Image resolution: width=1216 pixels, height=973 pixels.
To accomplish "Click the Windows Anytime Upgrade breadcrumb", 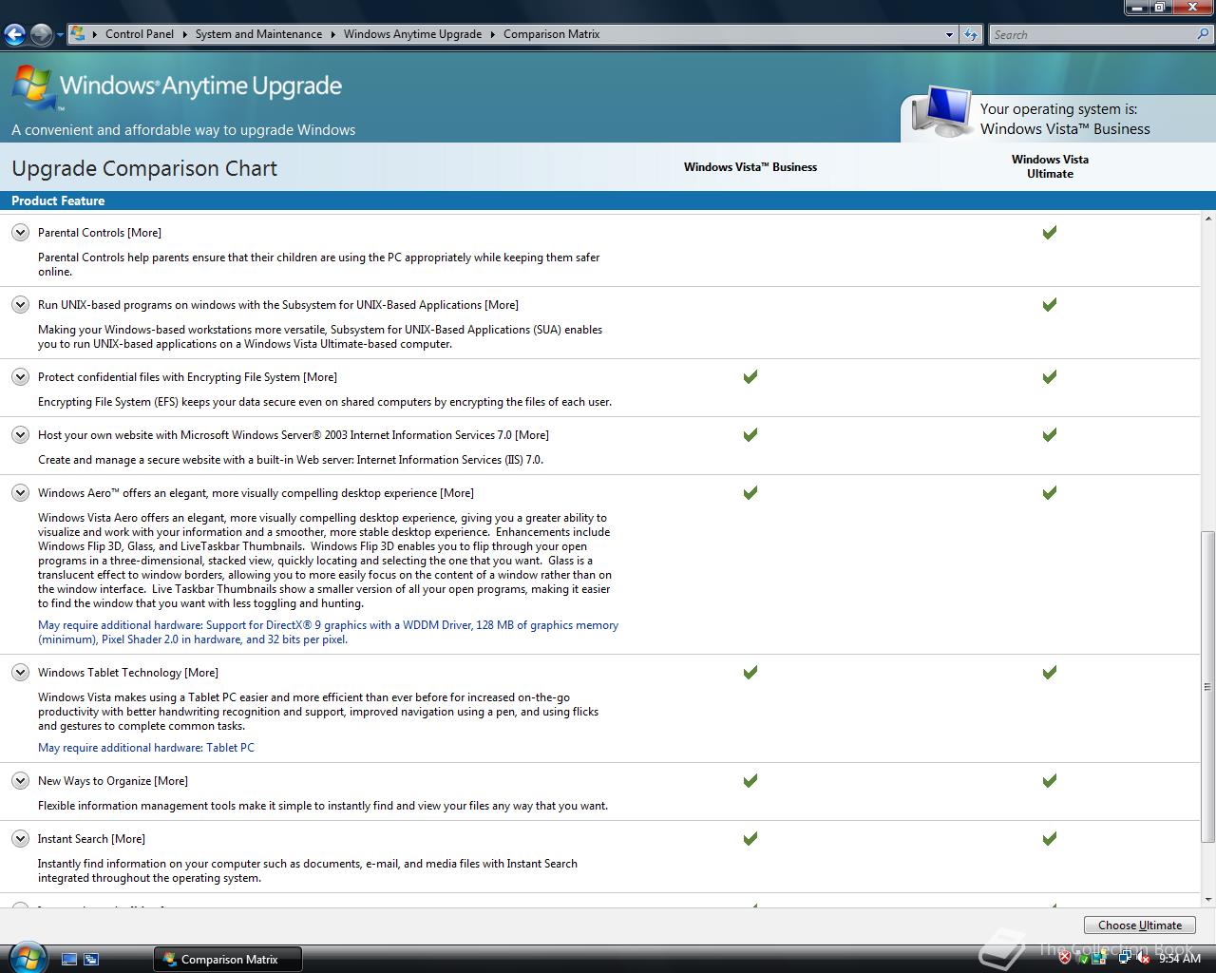I will [x=412, y=34].
